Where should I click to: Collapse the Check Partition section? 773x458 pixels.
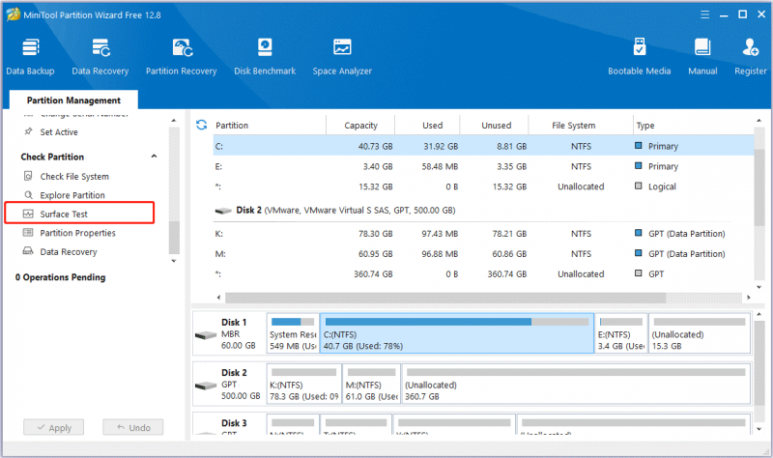pyautogui.click(x=154, y=157)
